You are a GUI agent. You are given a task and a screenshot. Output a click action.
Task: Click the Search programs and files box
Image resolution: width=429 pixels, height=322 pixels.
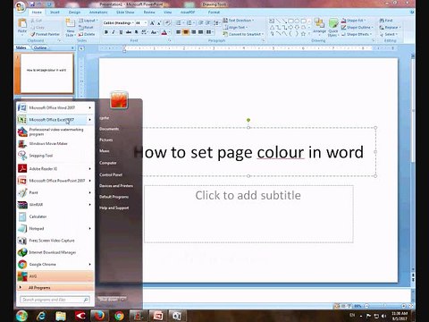pyautogui.click(x=55, y=300)
